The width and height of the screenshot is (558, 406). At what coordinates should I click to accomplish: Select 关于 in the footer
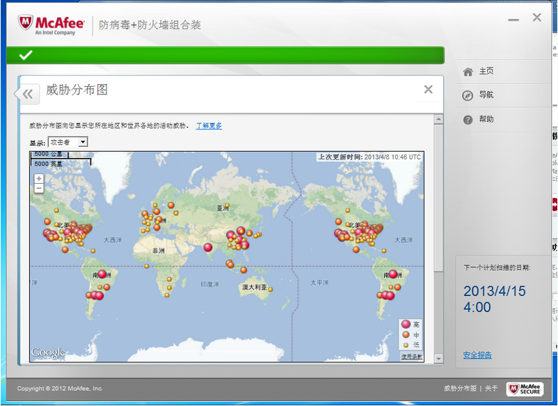coord(491,389)
